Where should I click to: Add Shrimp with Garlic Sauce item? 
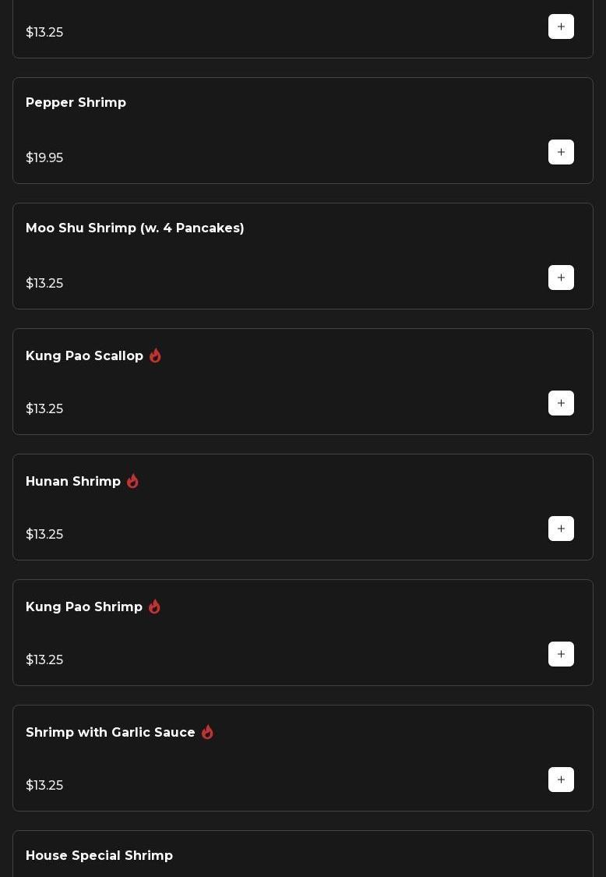tap(561, 780)
